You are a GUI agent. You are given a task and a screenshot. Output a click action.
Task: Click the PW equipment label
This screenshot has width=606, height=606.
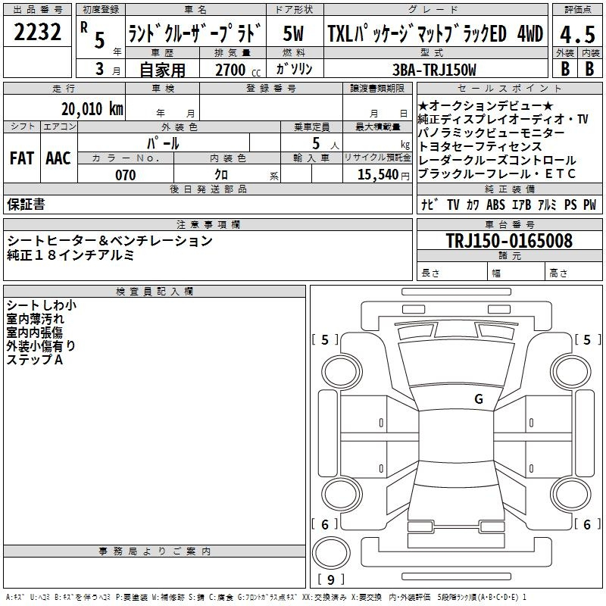tap(590, 205)
